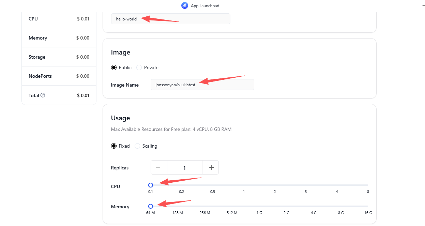This screenshot has height=226, width=425.
Task: Click the CPU slider handle
Action: coord(151,185)
